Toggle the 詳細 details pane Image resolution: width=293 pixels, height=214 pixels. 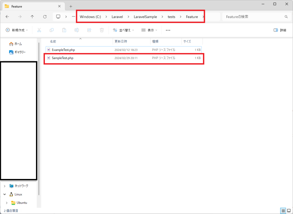(280, 30)
